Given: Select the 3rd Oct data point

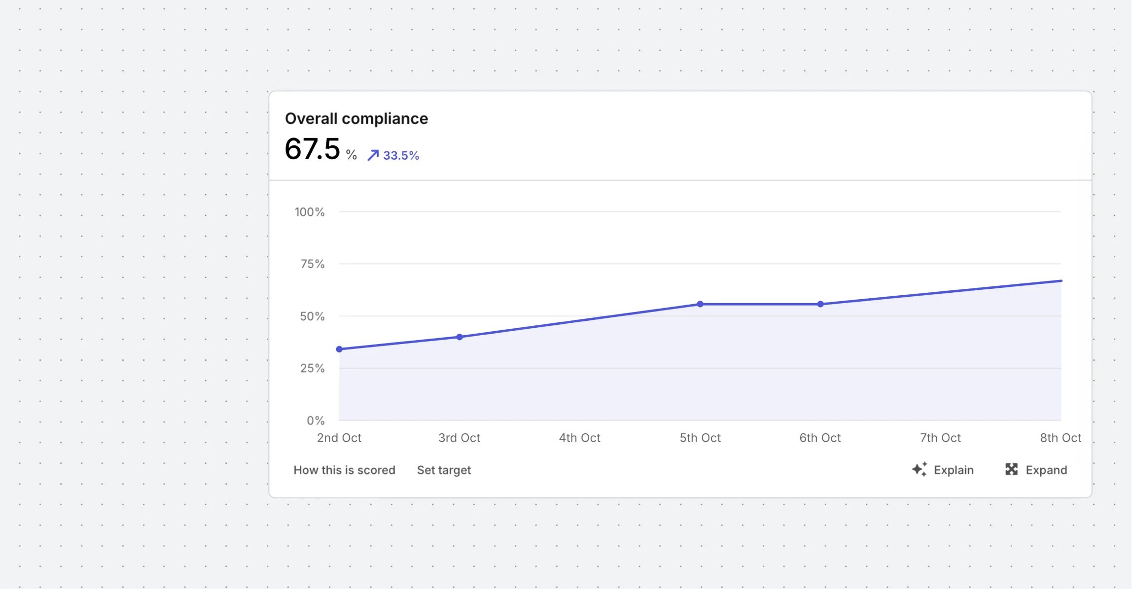Looking at the screenshot, I should [460, 337].
